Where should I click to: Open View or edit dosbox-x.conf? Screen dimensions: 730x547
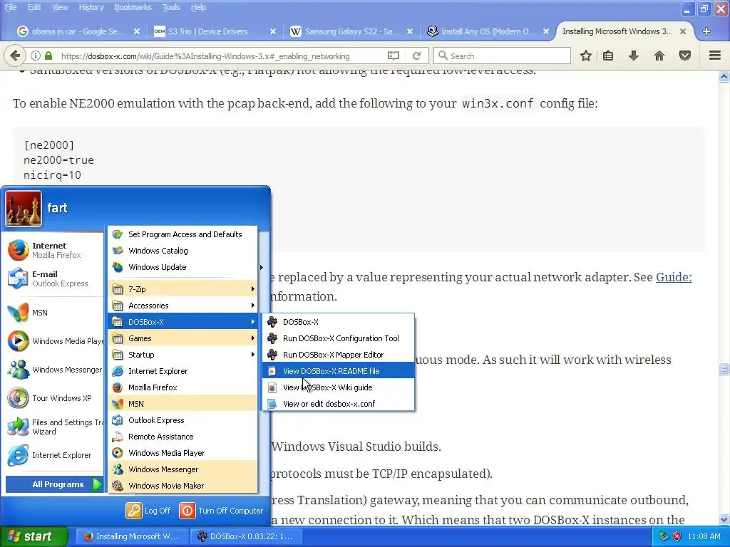(339, 404)
